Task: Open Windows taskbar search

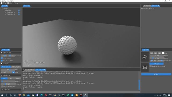Action: pos(6,95)
